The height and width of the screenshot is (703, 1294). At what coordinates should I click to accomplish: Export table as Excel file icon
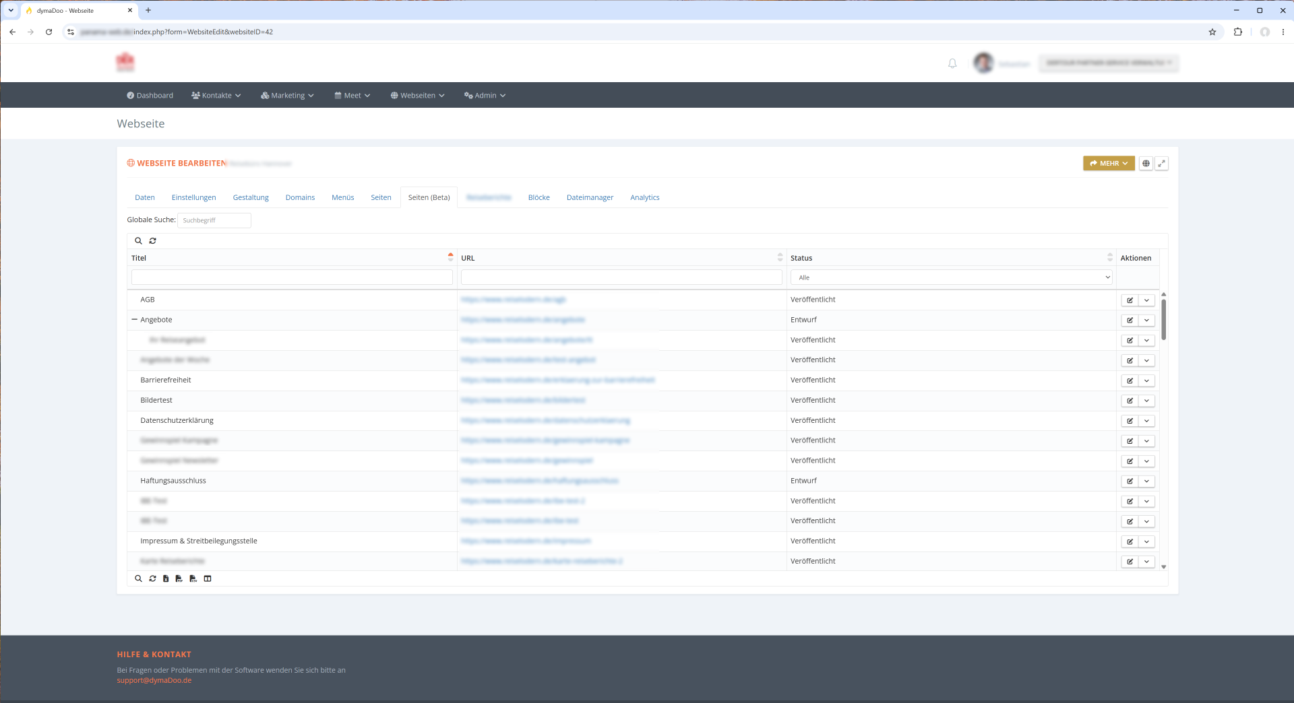[166, 578]
